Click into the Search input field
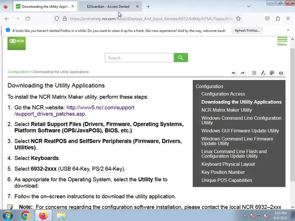295x221 pixels. click(x=139, y=58)
